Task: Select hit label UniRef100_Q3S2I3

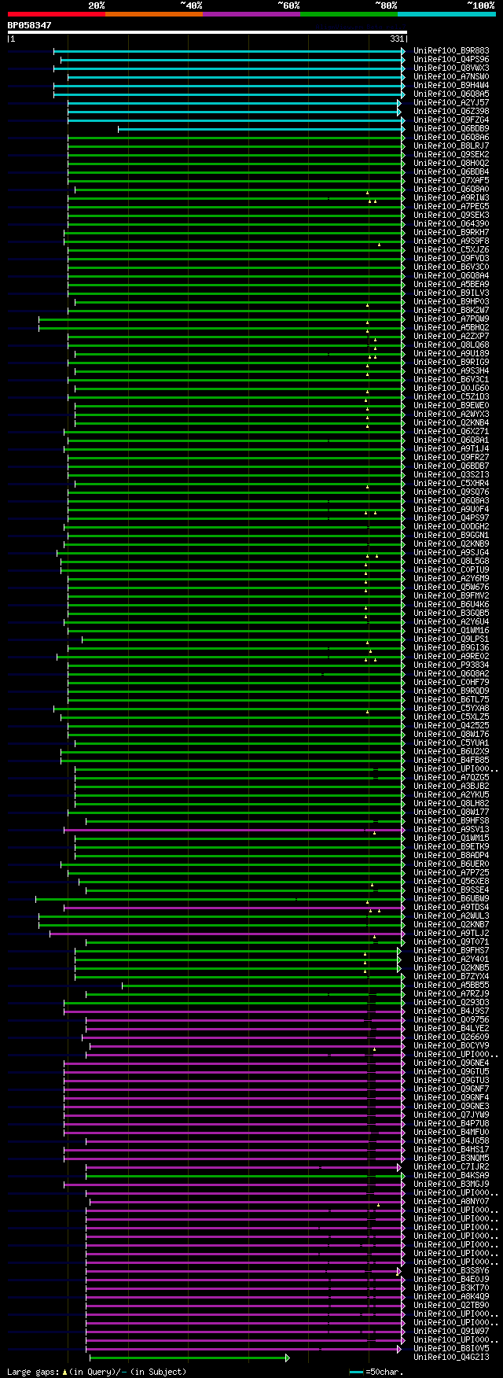Action: (x=451, y=475)
